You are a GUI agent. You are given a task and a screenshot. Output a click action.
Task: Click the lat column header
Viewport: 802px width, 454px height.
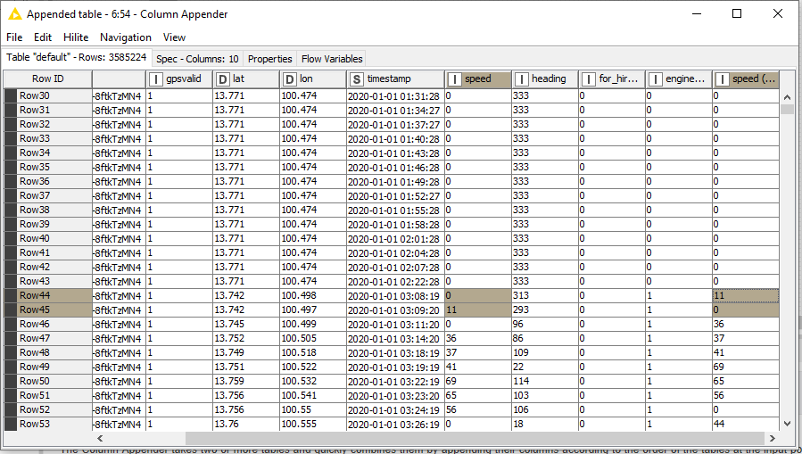pyautogui.click(x=246, y=79)
